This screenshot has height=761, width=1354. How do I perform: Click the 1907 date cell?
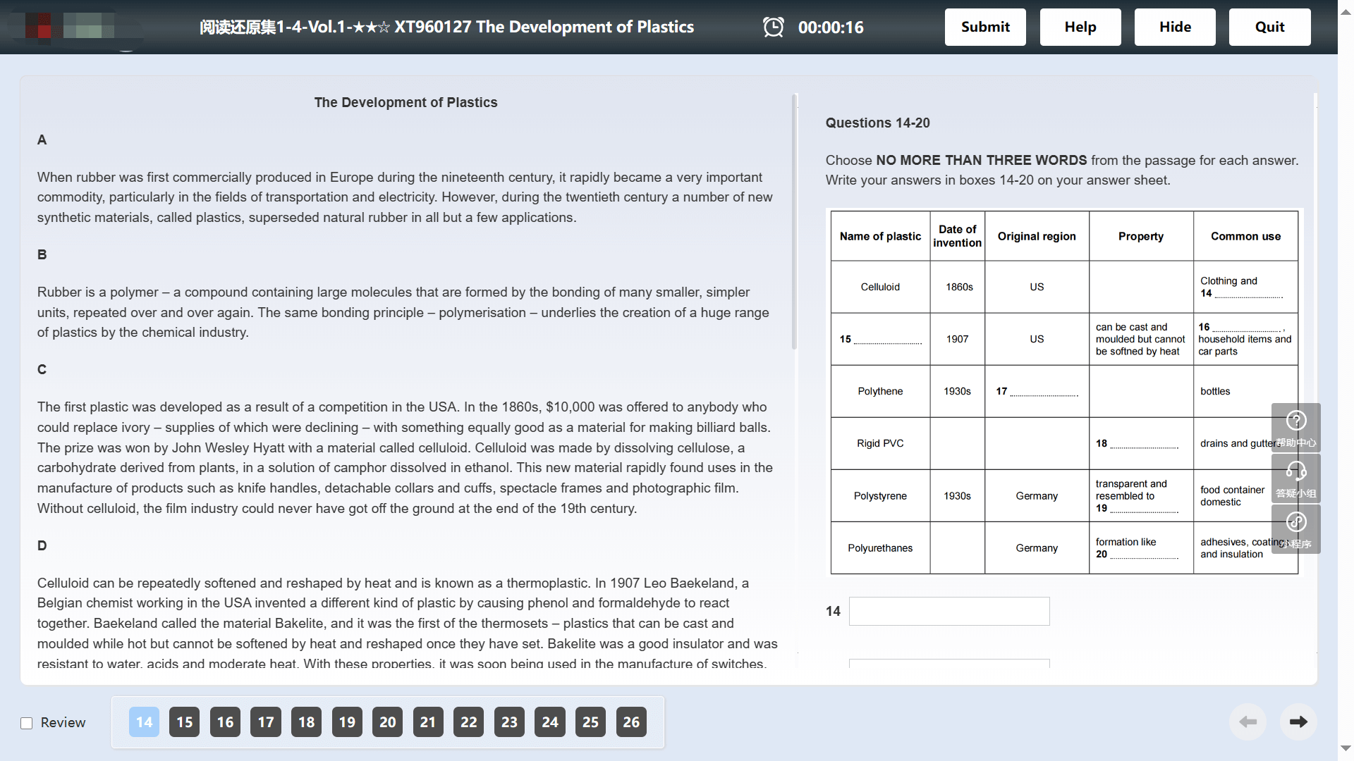pos(957,339)
